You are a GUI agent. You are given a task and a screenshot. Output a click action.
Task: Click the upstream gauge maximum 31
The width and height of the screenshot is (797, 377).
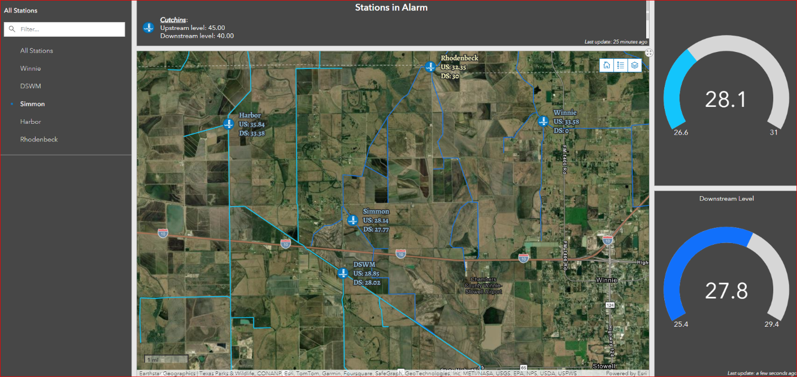(x=773, y=133)
